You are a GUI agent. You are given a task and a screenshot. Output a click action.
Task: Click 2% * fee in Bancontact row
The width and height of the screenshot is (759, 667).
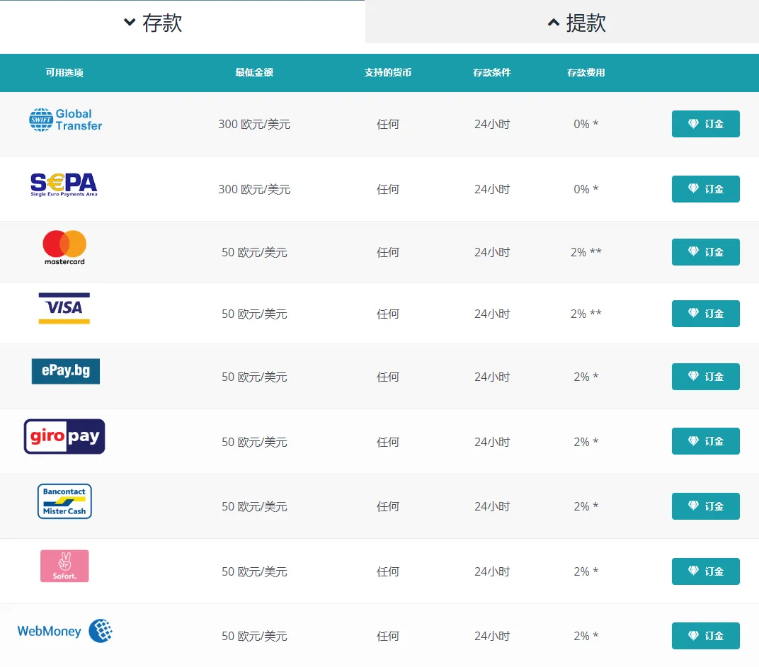(586, 506)
